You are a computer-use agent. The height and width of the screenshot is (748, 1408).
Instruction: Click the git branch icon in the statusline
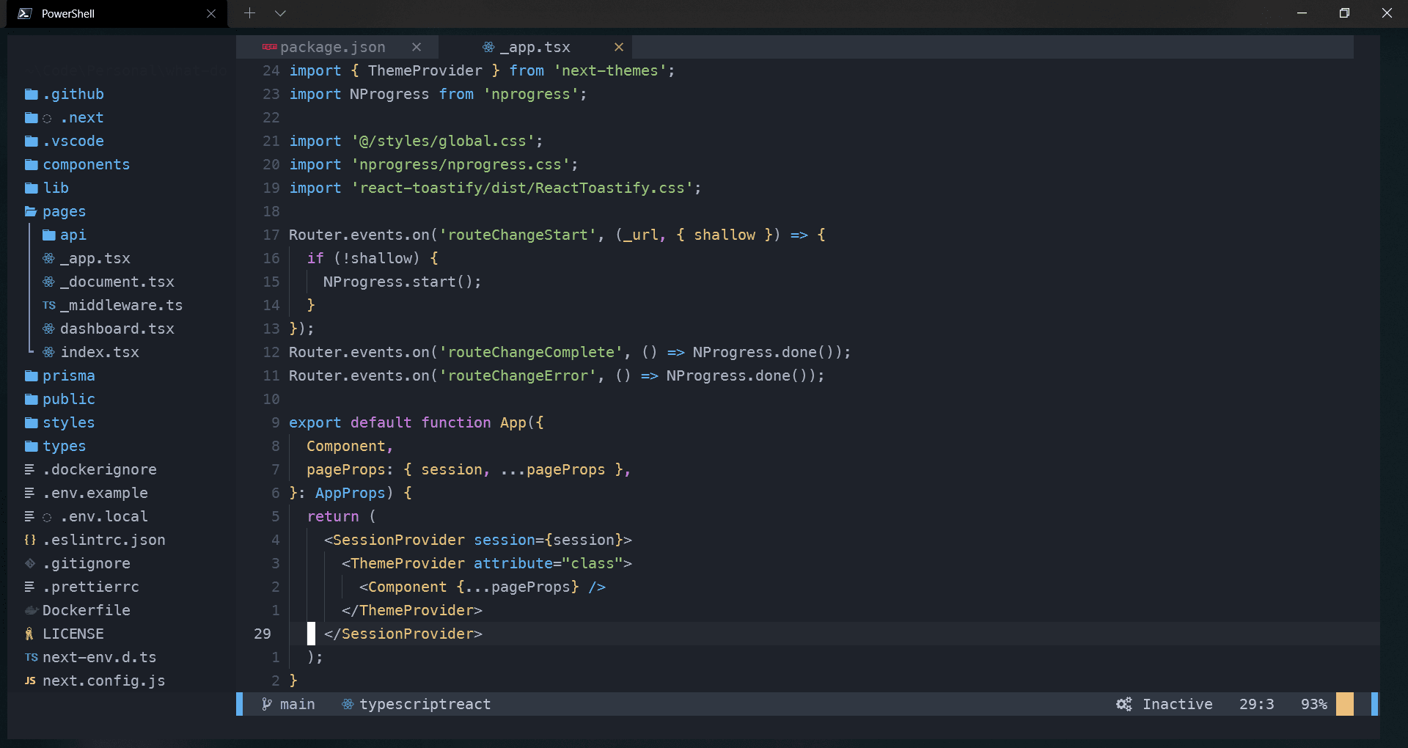(x=266, y=704)
